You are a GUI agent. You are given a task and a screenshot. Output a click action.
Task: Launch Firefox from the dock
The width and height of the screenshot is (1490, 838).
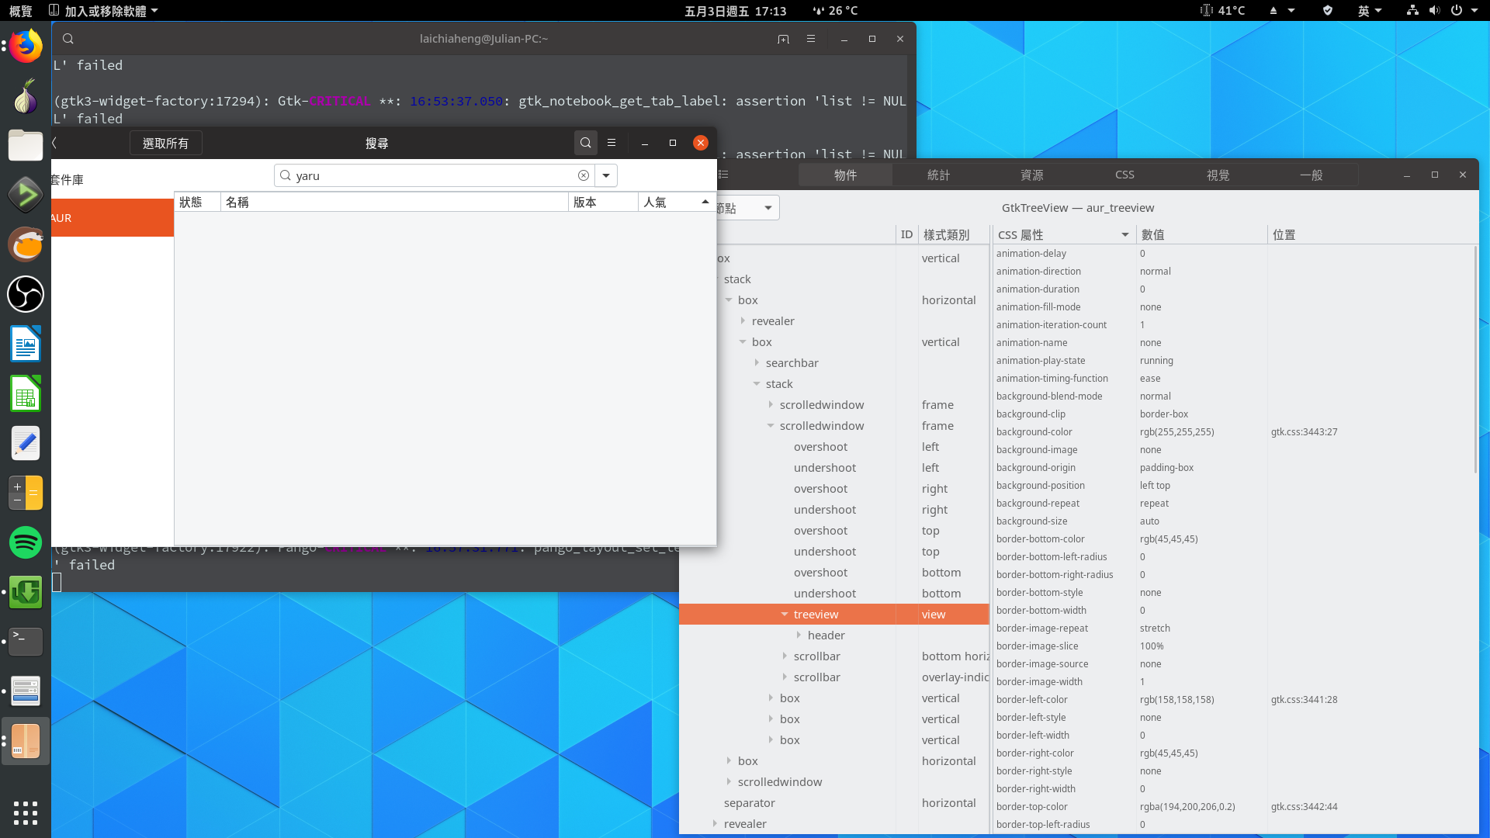[26, 47]
